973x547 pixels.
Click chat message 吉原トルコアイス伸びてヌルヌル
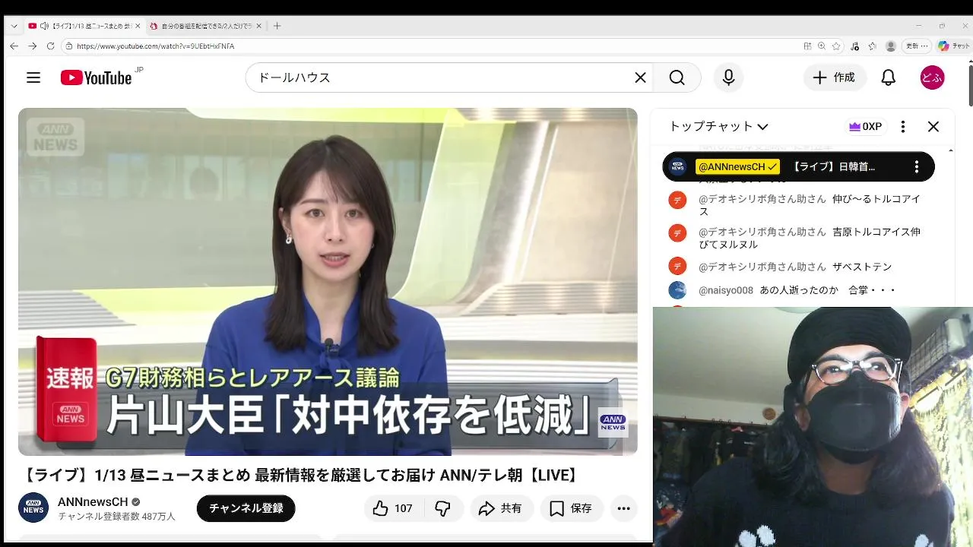pyautogui.click(x=810, y=238)
